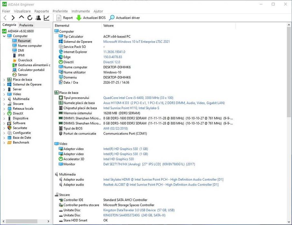
Task: Switch to the Preferinte tab in sidebar
Action: click(26, 25)
